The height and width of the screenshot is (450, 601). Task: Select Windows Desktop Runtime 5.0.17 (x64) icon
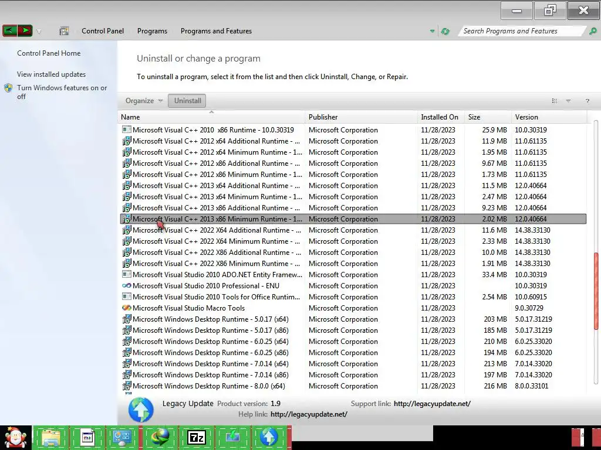(x=127, y=319)
